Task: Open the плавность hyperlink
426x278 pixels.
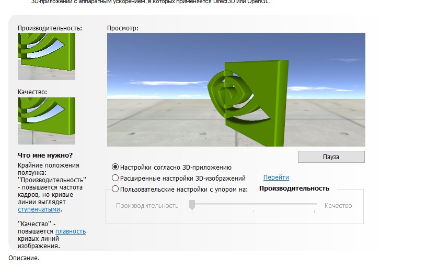Action: [x=71, y=231]
